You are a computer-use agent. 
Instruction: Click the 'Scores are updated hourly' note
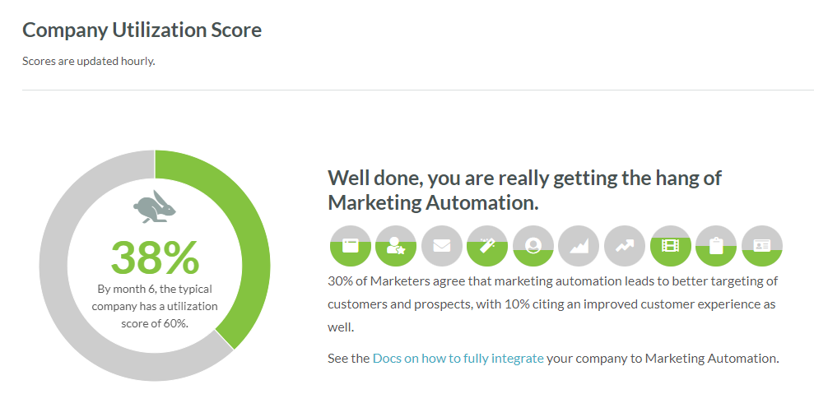pos(89,61)
